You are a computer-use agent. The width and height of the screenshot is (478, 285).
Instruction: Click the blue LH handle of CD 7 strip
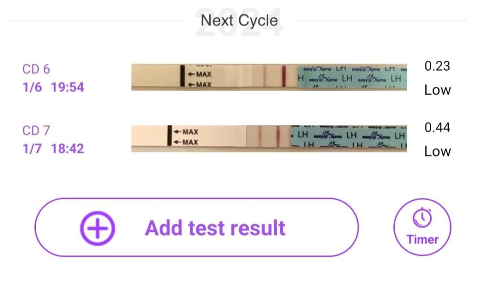pyautogui.click(x=349, y=138)
